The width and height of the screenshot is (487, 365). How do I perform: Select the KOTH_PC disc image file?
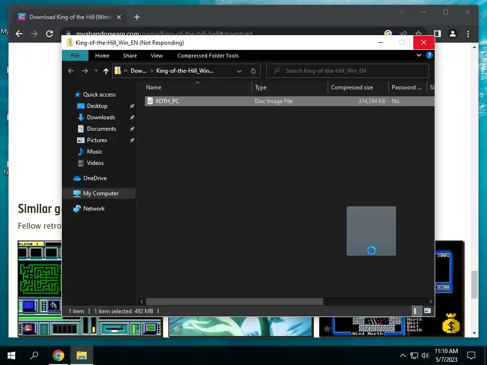tap(290, 101)
